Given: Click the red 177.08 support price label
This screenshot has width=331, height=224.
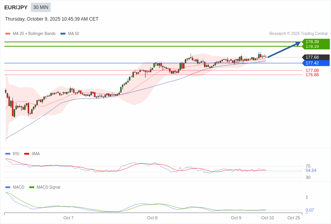Looking at the screenshot, I should pyautogui.click(x=312, y=70).
